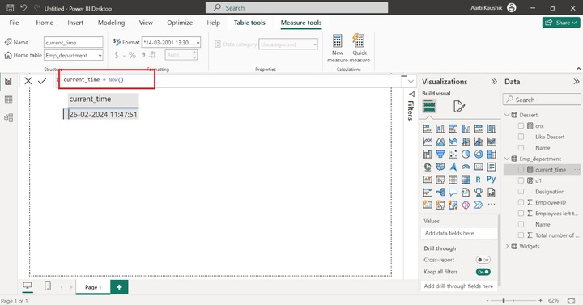This screenshot has width=583, height=305.
Task: Click the Quick measure button
Action: (x=360, y=49)
